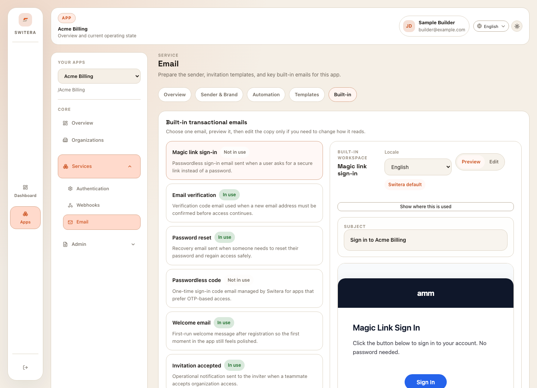Screen dimensions: 537x388
Task: Click the amm logo in email preview
Action: (x=425, y=293)
